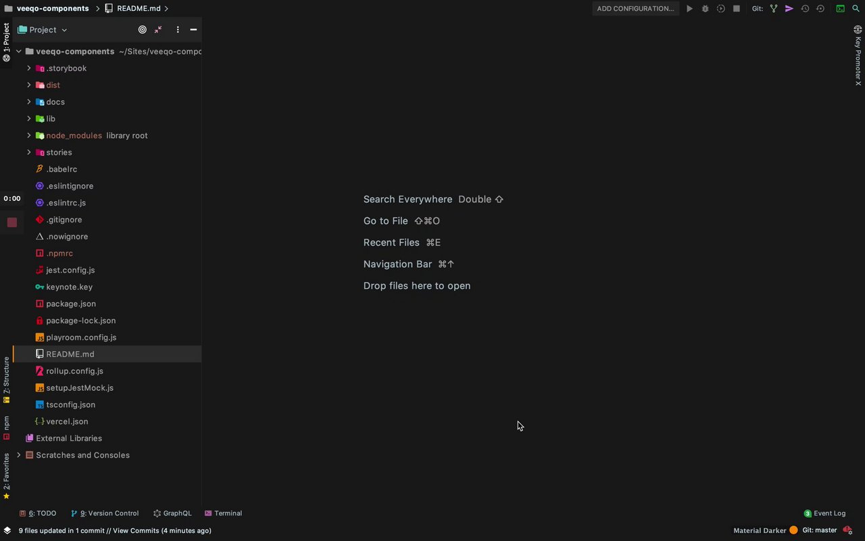
Task: Expand the dist folder
Action: point(28,85)
